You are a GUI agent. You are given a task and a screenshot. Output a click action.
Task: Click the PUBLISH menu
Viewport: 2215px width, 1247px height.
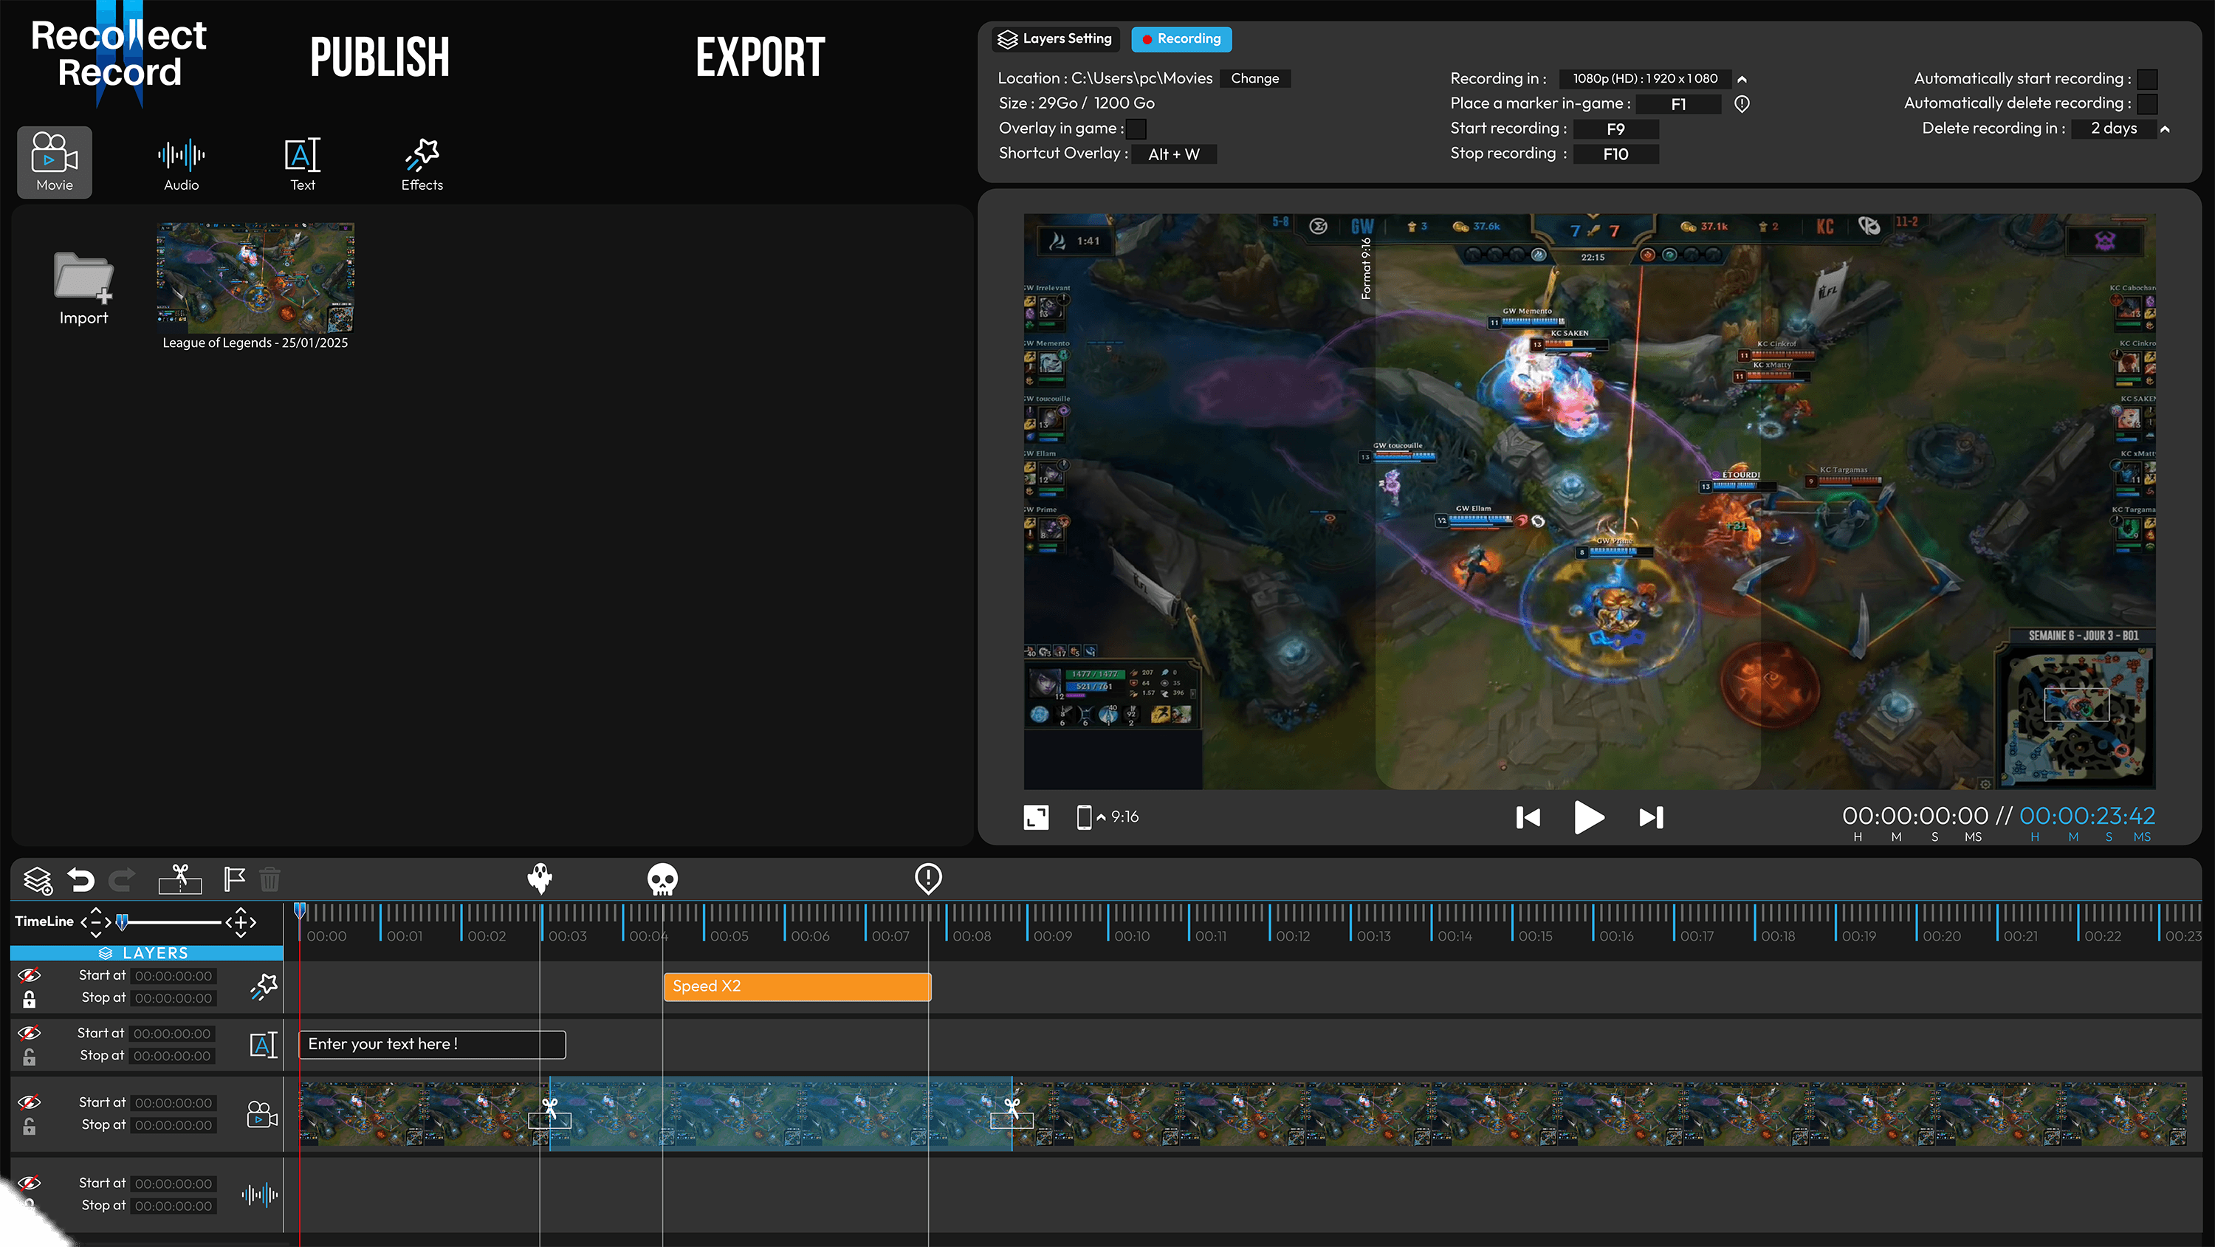coord(380,57)
